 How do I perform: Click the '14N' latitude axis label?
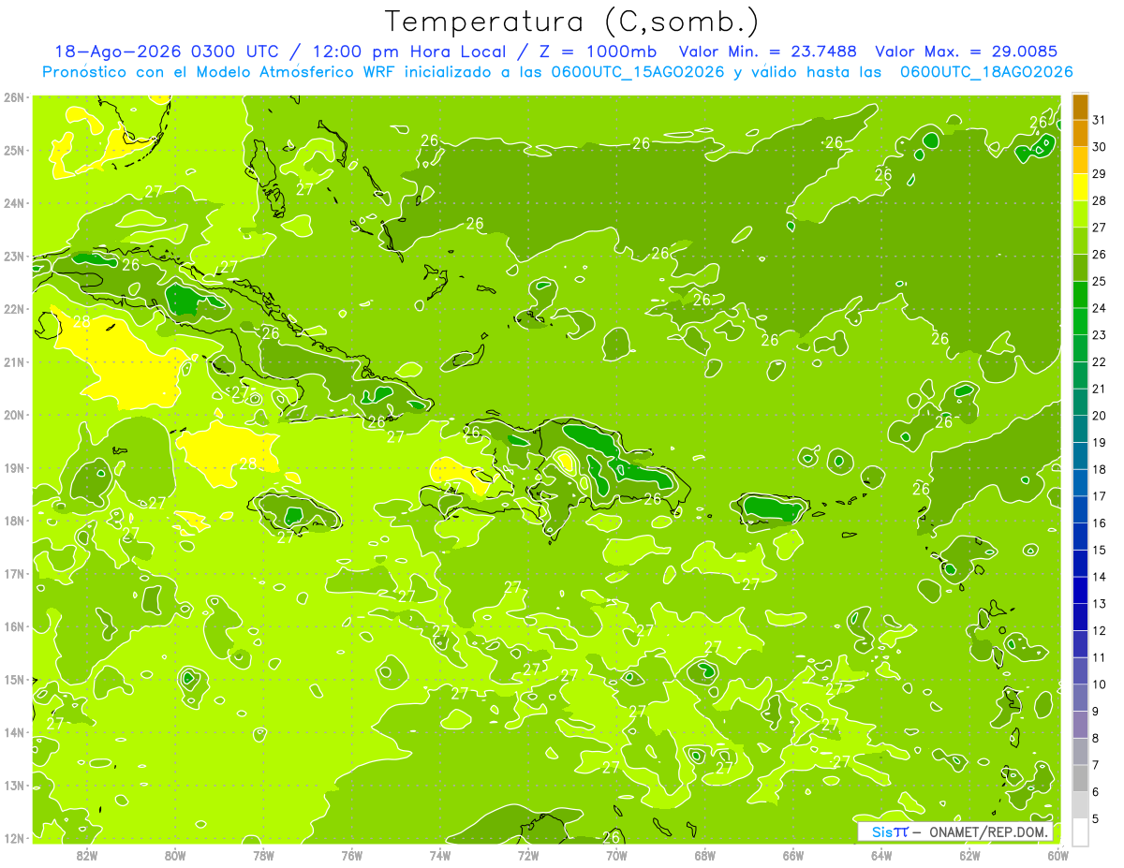14,732
